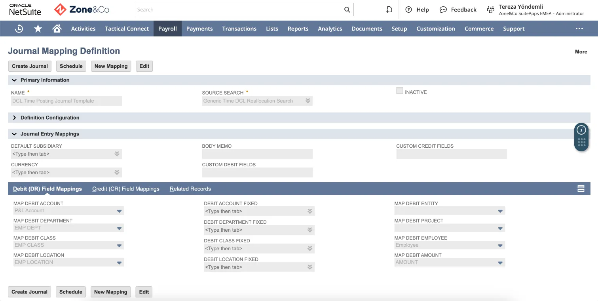Open the Map Debit Location dropdown
598x301 pixels.
click(x=119, y=263)
